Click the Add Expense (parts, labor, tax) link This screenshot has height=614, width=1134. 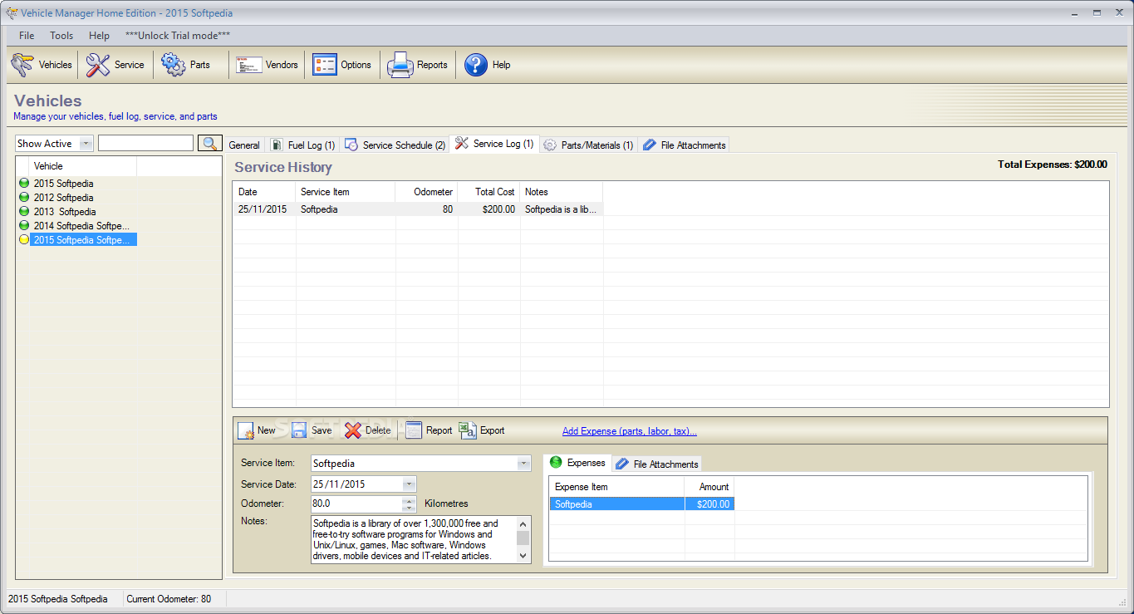630,431
